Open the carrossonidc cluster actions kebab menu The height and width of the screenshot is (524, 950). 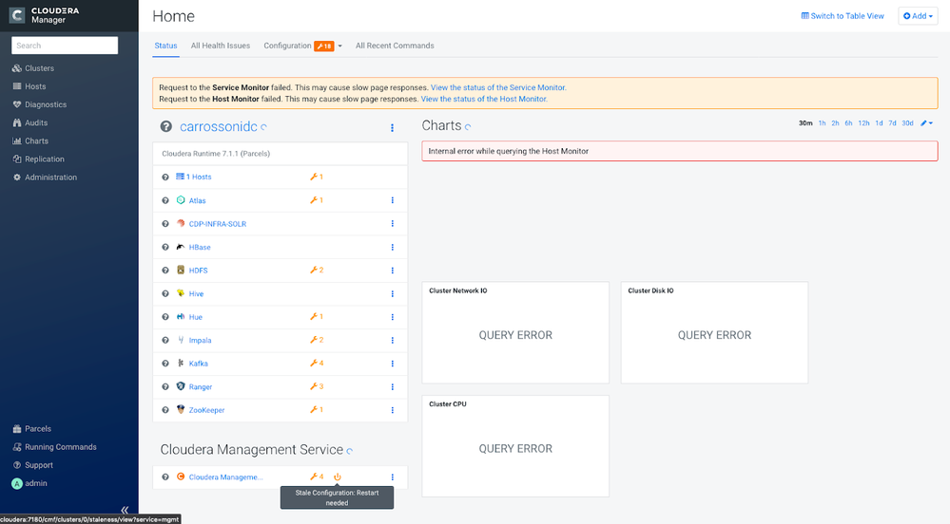coord(392,127)
